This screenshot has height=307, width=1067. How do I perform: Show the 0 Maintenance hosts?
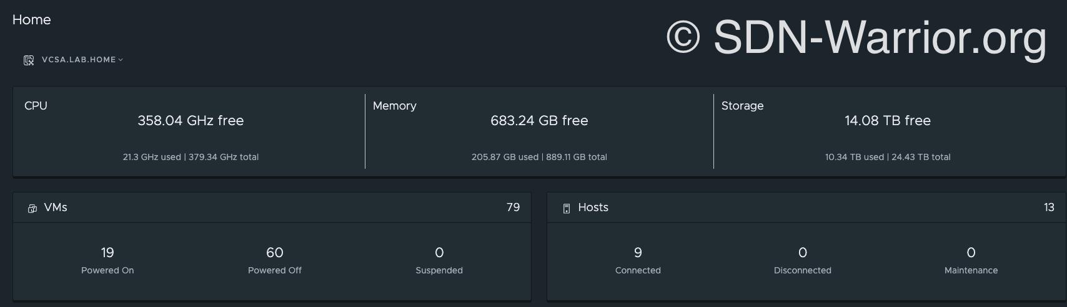pos(971,253)
